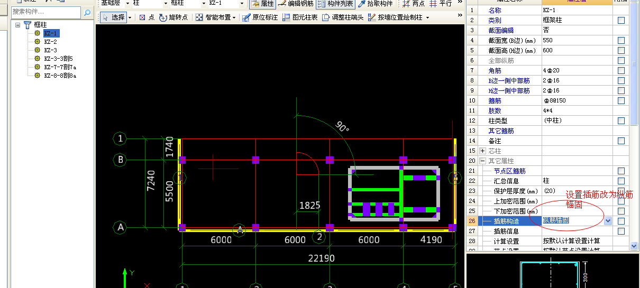Select KZ-3-3剖5 component

tap(58, 59)
